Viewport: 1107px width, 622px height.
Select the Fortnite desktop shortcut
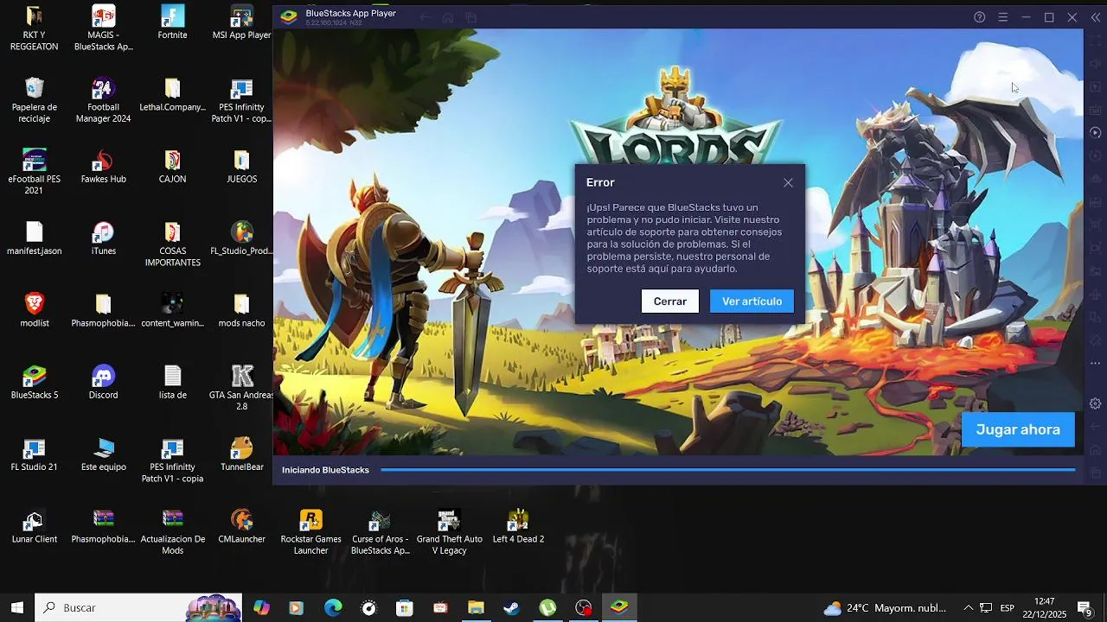(173, 23)
